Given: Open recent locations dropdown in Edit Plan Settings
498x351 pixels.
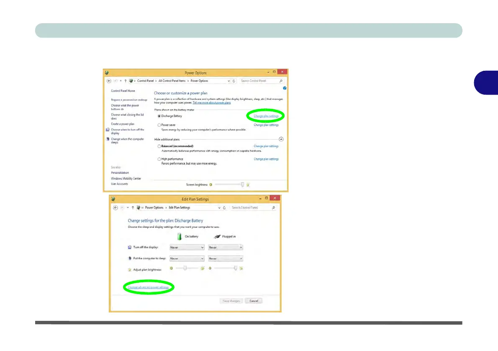Looking at the screenshot, I should 128,208.
